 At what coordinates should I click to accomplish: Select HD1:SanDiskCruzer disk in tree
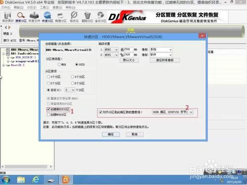pos(25,53)
